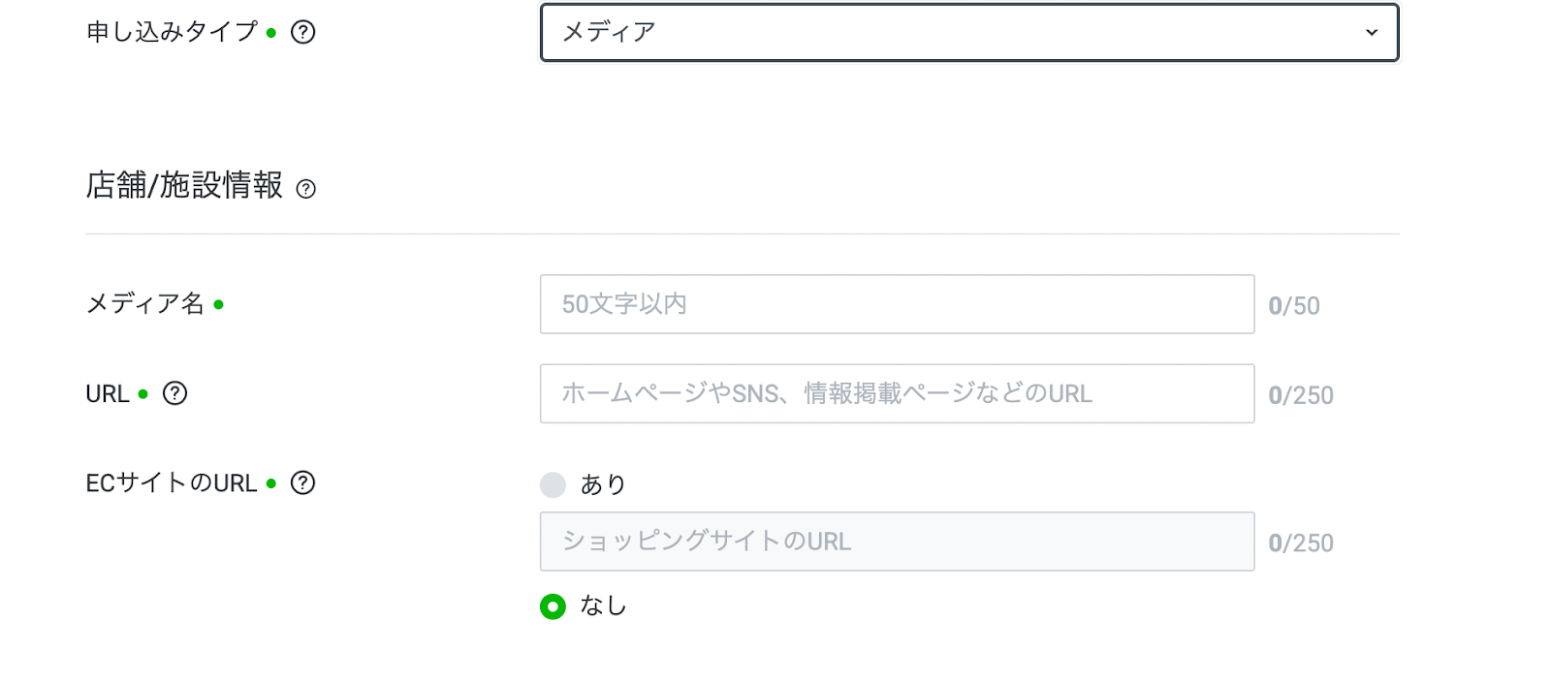Click the メディア名 input field
Screen dimensions: 1551x683
897,304
